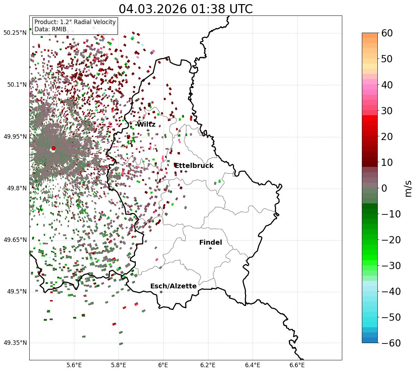This screenshot has height=372, width=416.
Task: Click the 49.8°N latitude label
Action: 17,188
